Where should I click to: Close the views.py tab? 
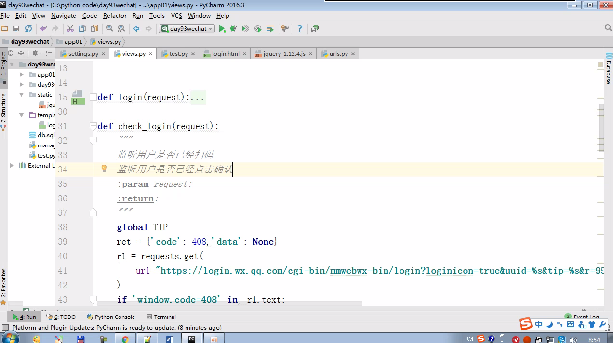151,54
